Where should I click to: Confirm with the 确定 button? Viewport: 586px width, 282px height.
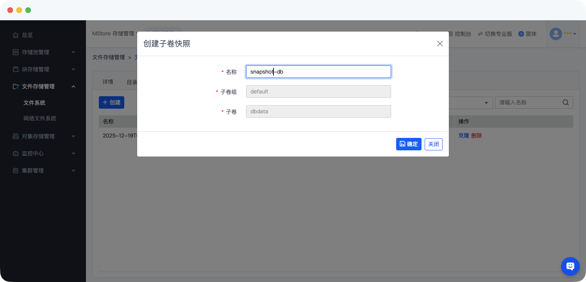tap(409, 144)
